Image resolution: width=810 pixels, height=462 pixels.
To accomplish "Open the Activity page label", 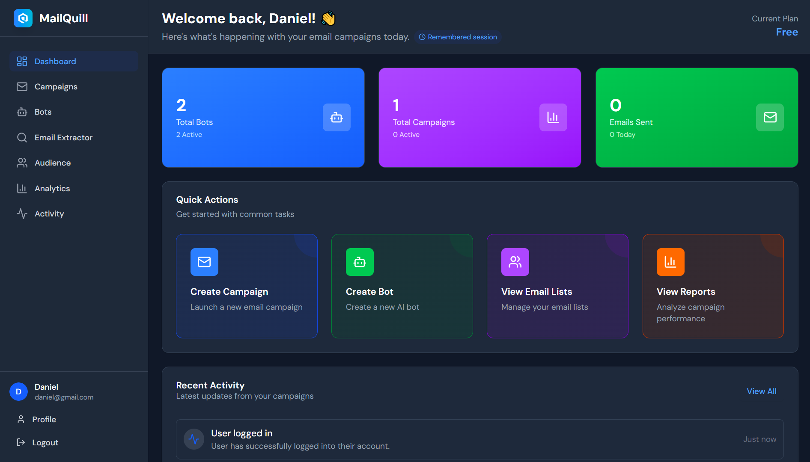I will tap(49, 213).
